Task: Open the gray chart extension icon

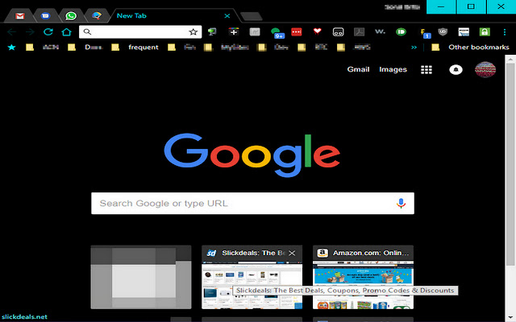Action: [255, 32]
